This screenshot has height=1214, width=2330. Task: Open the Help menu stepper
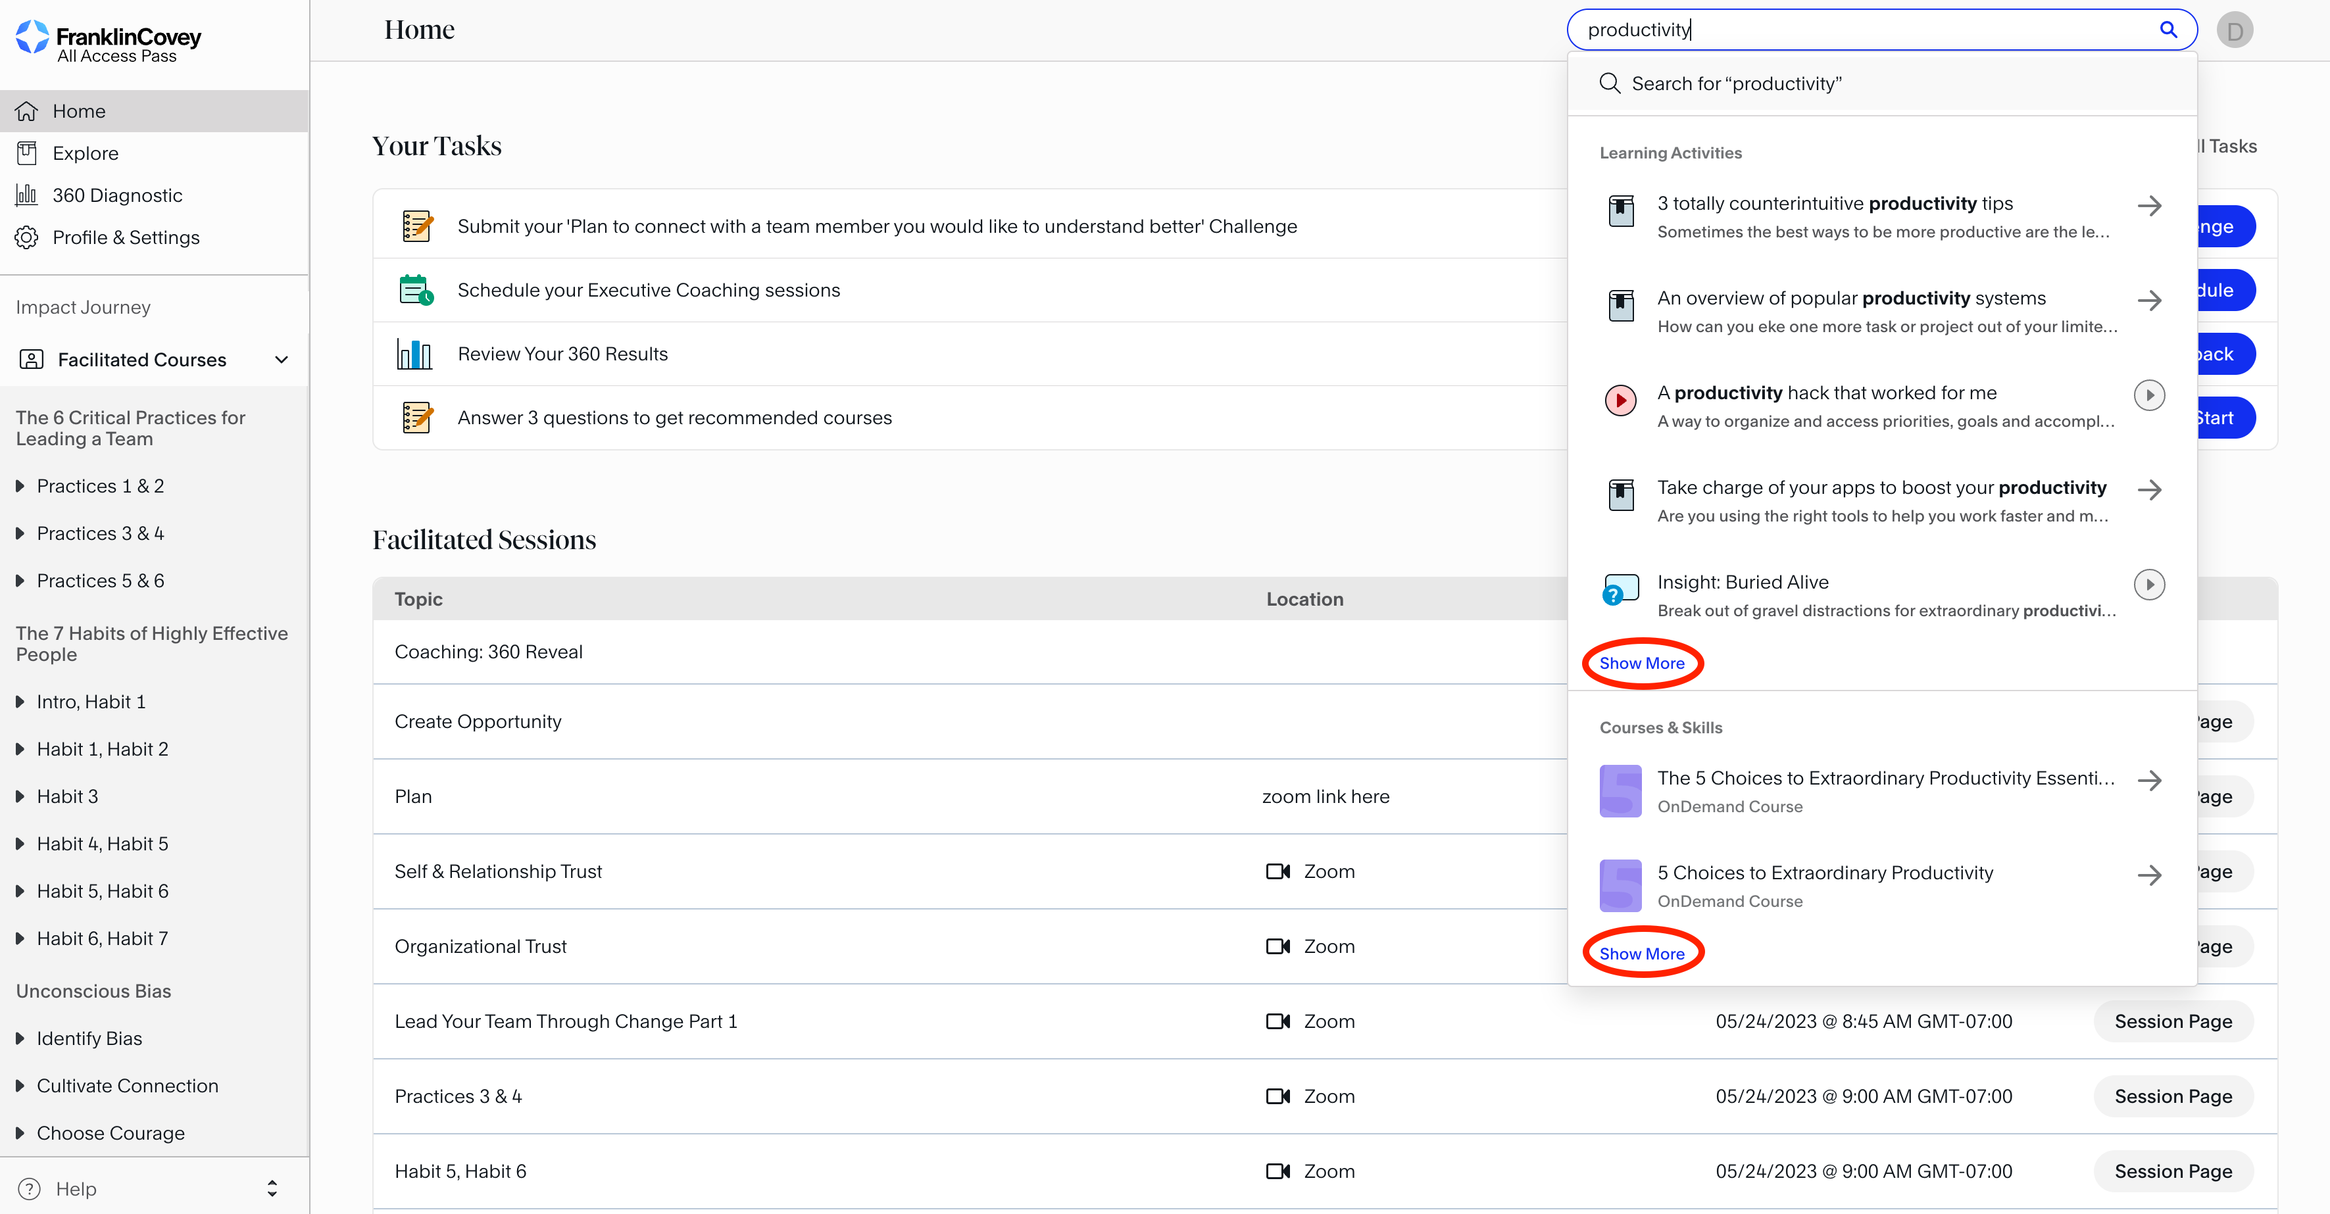click(x=271, y=1189)
